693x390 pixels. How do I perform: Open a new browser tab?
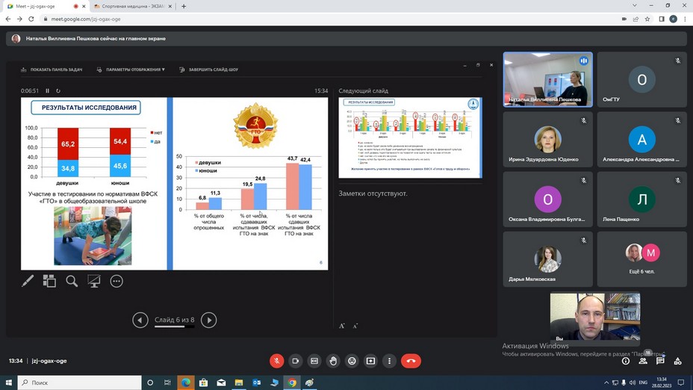pos(184,6)
